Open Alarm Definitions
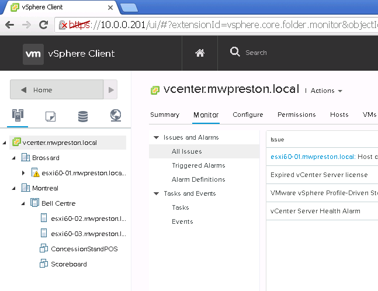This screenshot has width=378, height=291. 199,179
